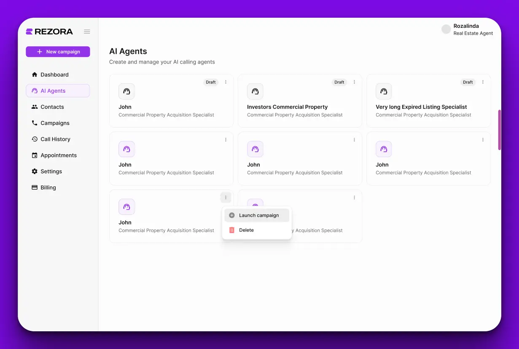The width and height of the screenshot is (519, 349).
Task: Open the Dashboard page
Action: (54, 75)
